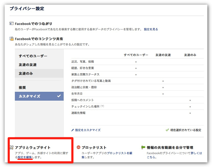Select the すべてのユーザー privacy preset
The height and width of the screenshot is (167, 212).
coord(33,56)
